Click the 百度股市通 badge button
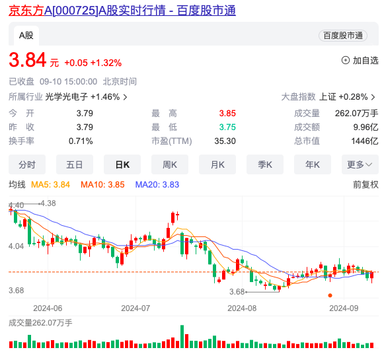The width and height of the screenshot is (384, 354). [x=343, y=36]
